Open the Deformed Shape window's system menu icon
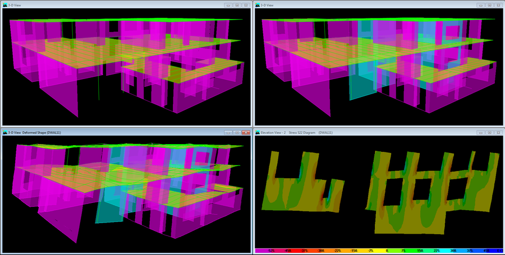This screenshot has height=255, width=505. coord(4,133)
